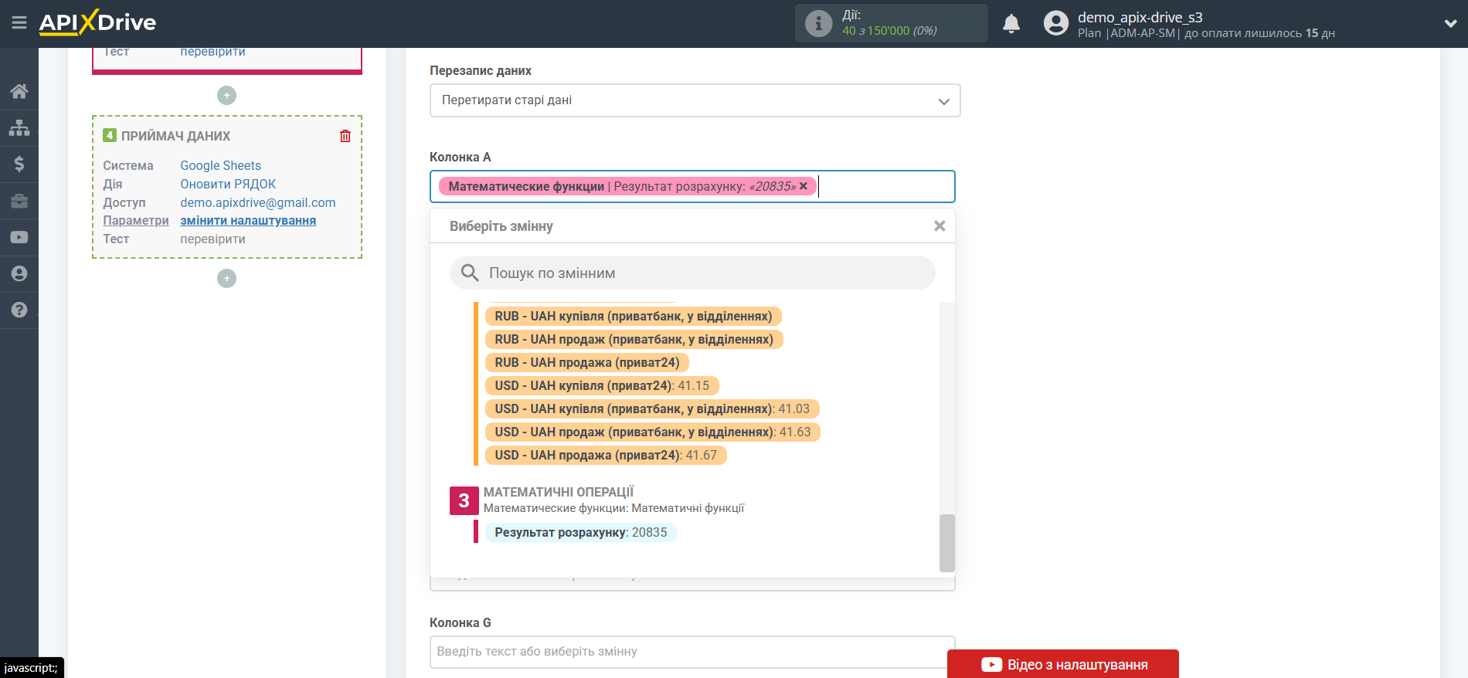
Task: Add a step with plus above ПРИЙМАЧ ДАНИХ
Action: pos(226,95)
